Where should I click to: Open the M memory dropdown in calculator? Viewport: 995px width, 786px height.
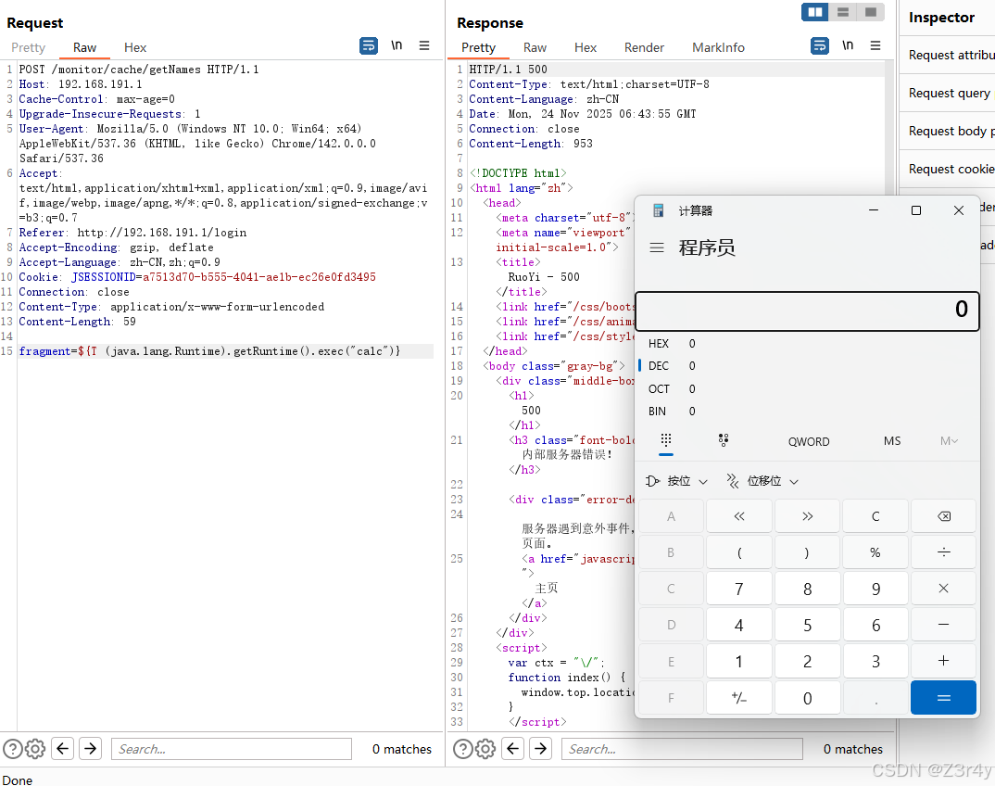pos(950,440)
